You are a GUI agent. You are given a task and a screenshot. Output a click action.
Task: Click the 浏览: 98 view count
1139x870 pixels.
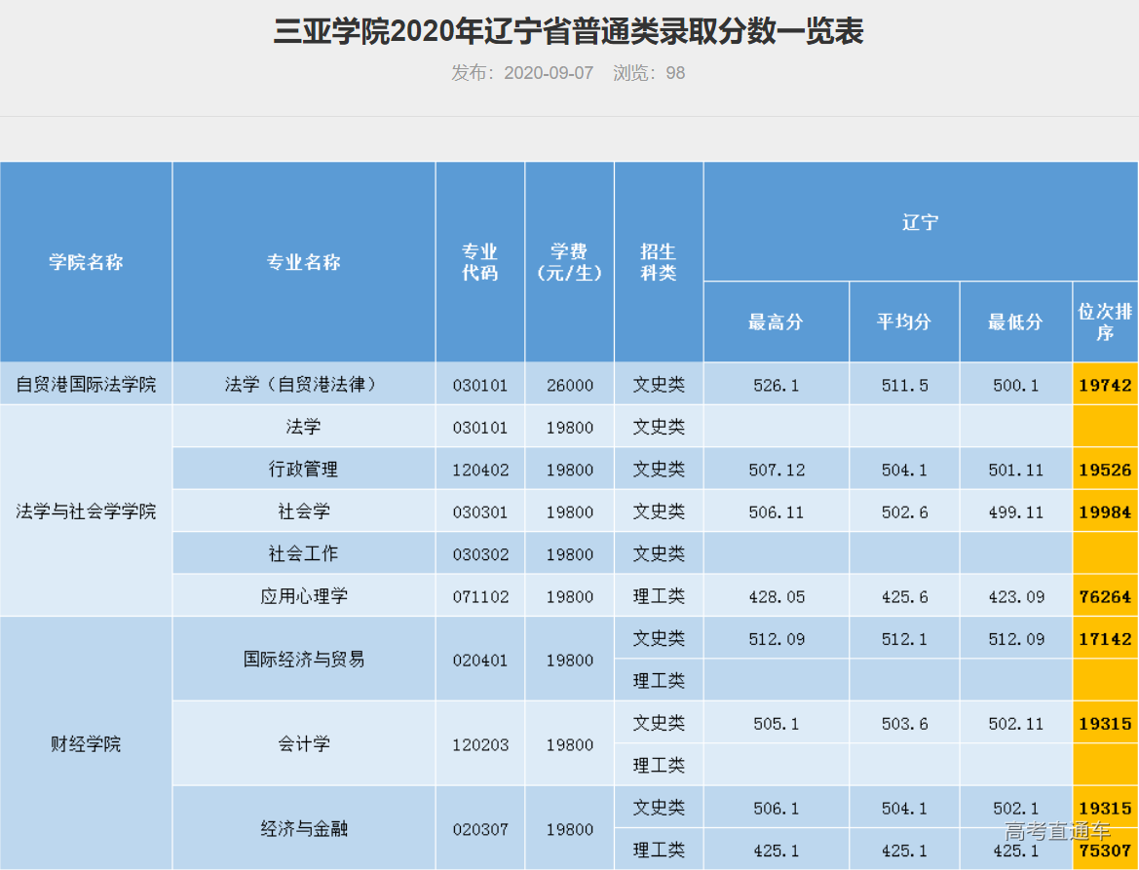pos(649,73)
